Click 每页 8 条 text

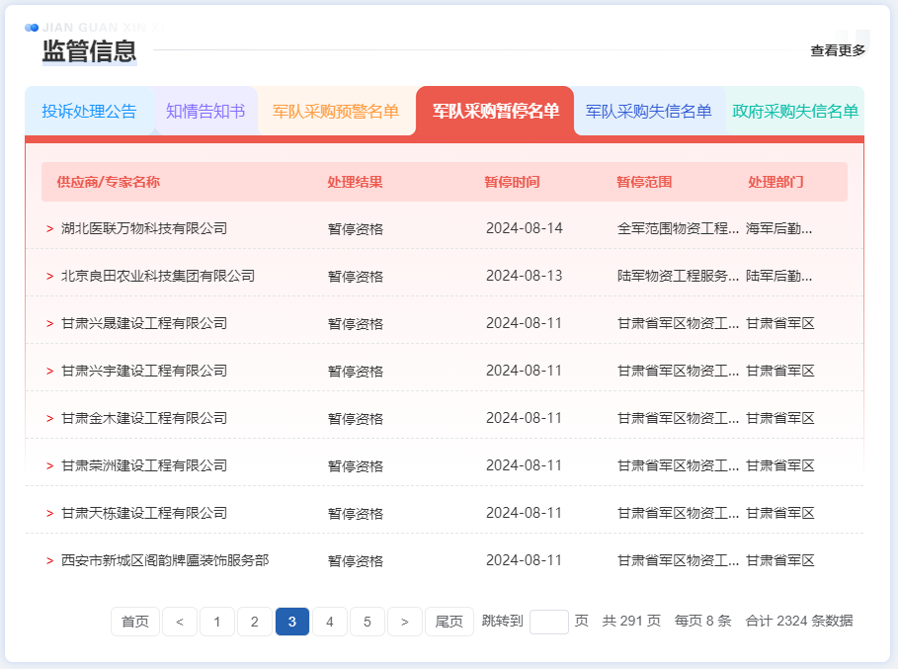coord(702,621)
